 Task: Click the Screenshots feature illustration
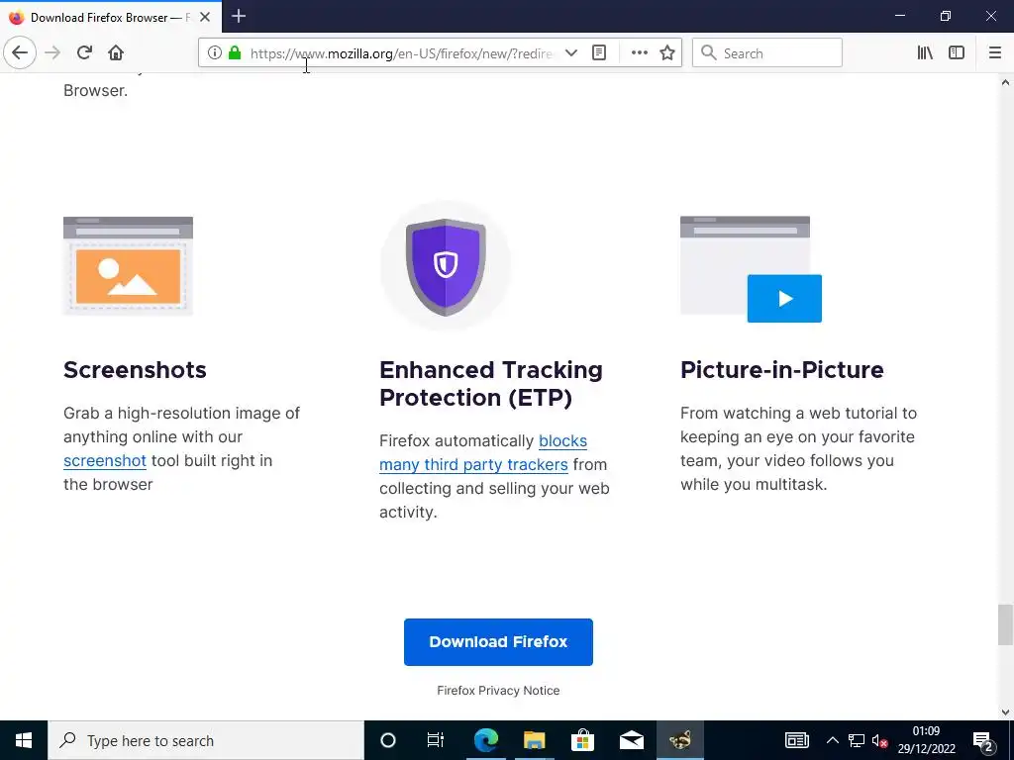coord(128,265)
